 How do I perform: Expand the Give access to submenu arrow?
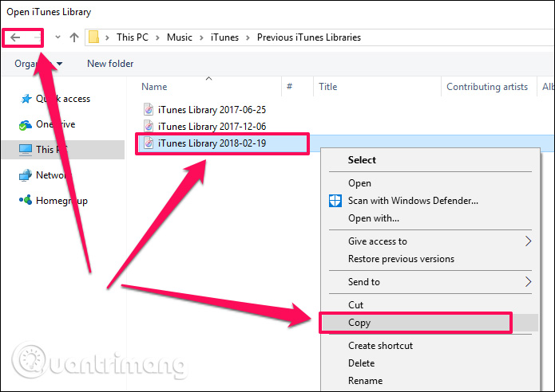pyautogui.click(x=528, y=241)
